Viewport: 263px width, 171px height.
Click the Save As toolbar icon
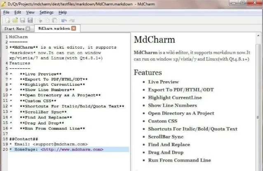point(30,20)
